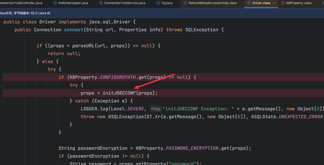Click the initJDBCCONF method call
Image resolution: width=324 pixels, height=165 pixels.
point(119,93)
